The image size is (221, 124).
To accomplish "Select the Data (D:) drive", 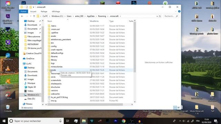I will coord(31,99).
